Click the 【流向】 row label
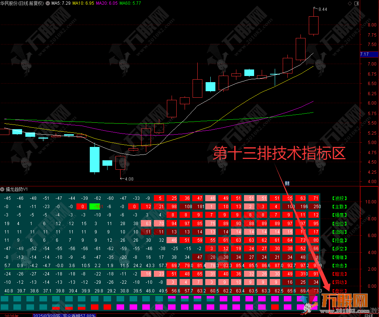Viewport: 379px width, 317px height. [339, 232]
